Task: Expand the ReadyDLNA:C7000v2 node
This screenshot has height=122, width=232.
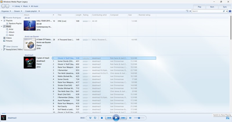Action: pos(2,49)
